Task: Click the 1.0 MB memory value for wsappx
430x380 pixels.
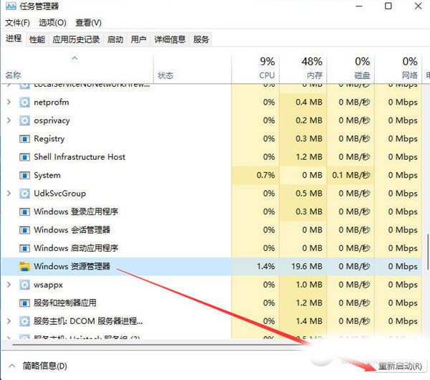Action: click(x=309, y=285)
